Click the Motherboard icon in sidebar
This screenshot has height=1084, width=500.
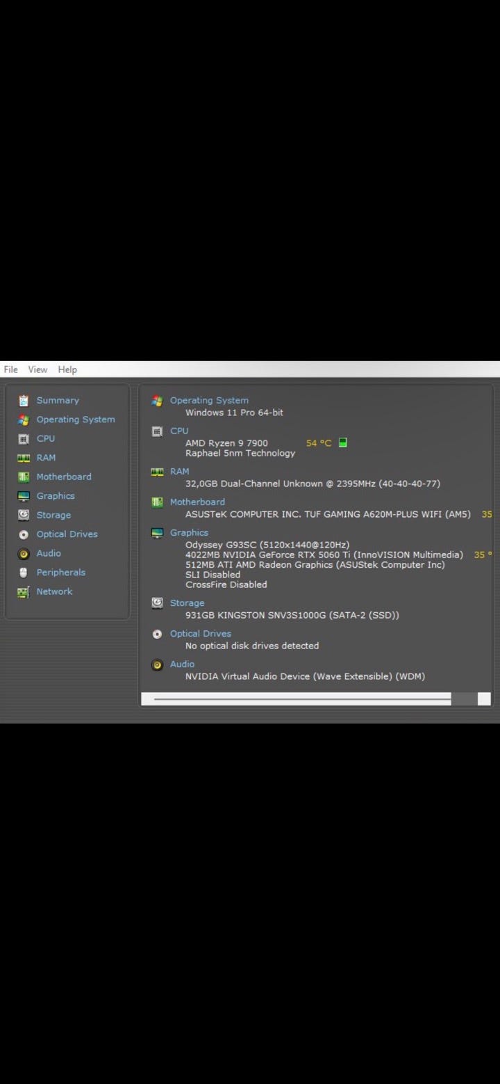[x=24, y=477]
